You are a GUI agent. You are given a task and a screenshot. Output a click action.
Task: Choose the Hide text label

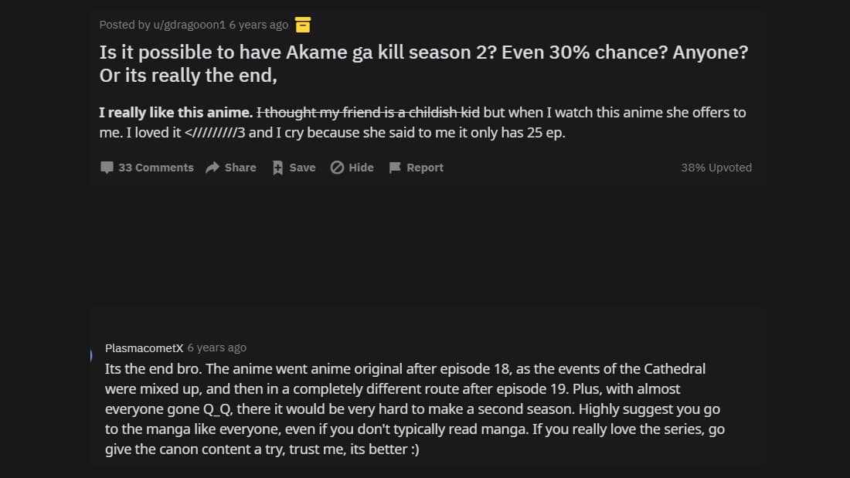[361, 168]
